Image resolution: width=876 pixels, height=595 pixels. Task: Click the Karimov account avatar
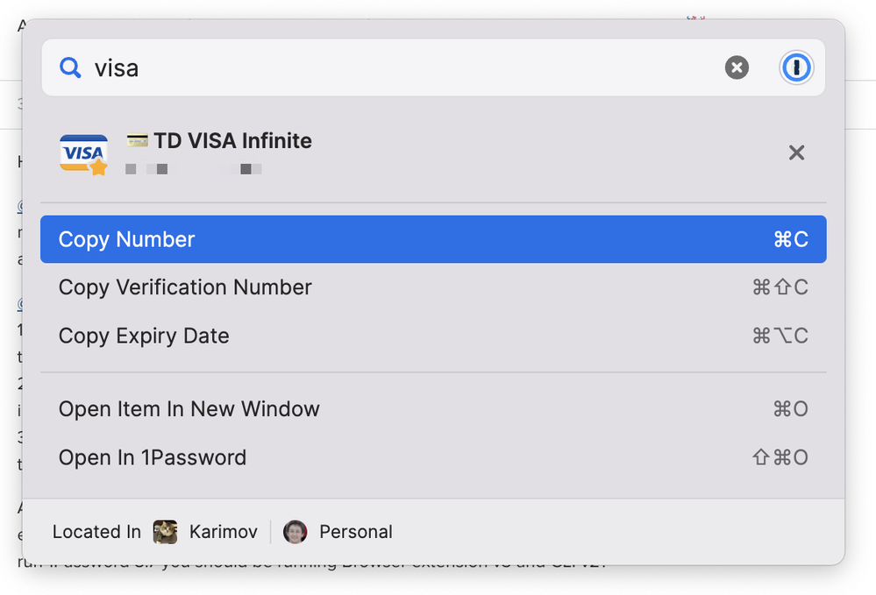(165, 532)
